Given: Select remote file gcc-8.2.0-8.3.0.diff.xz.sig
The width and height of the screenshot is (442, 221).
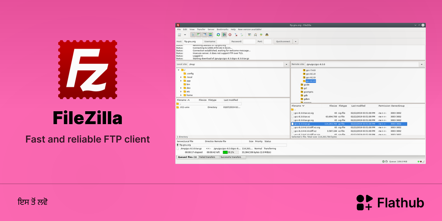Looking at the screenshot, I should tap(349, 127).
